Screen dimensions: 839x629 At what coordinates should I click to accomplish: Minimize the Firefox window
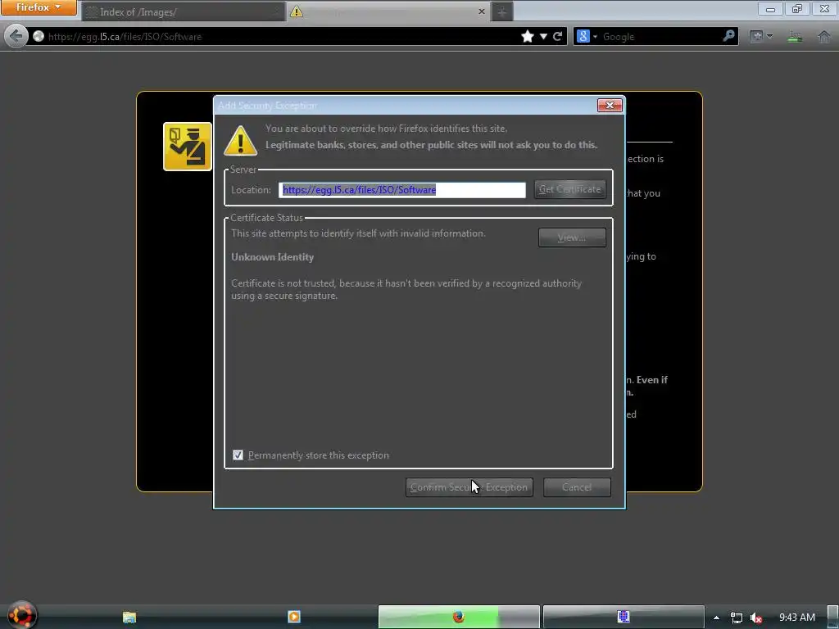770,9
